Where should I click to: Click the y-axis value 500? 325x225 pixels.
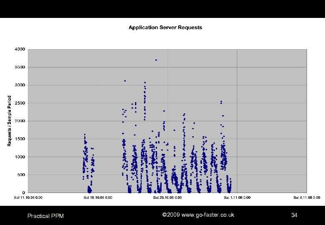(21, 175)
